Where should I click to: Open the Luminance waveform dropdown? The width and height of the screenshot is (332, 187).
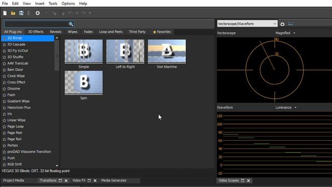click(286, 108)
